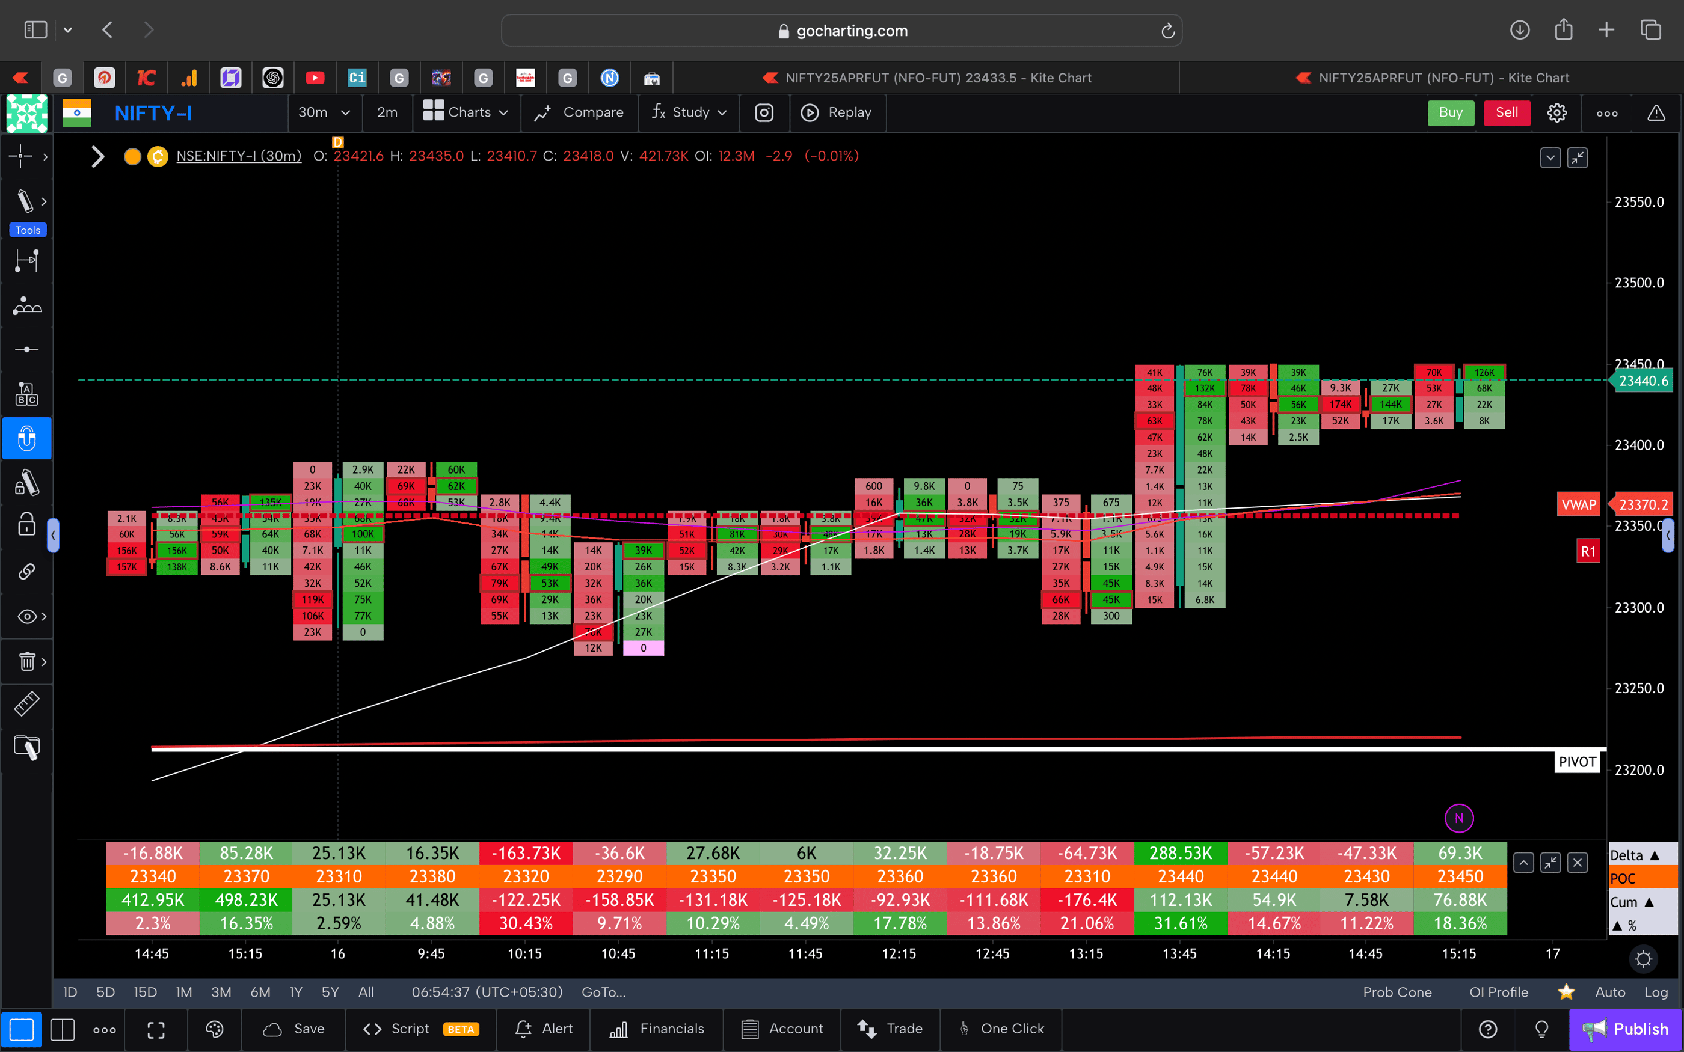Open the 30m timeframe dropdown

tap(324, 113)
